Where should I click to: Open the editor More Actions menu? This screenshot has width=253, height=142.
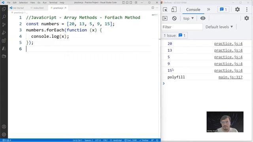click(157, 8)
